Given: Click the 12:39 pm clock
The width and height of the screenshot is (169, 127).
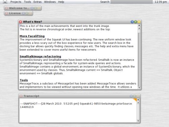Looking at the screenshot, I should point(161,2).
